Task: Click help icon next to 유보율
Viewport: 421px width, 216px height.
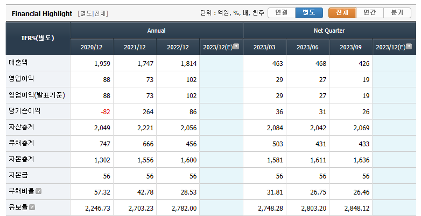Action: click(x=32, y=207)
